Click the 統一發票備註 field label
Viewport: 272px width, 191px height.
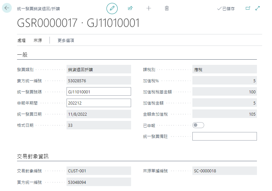(155, 137)
